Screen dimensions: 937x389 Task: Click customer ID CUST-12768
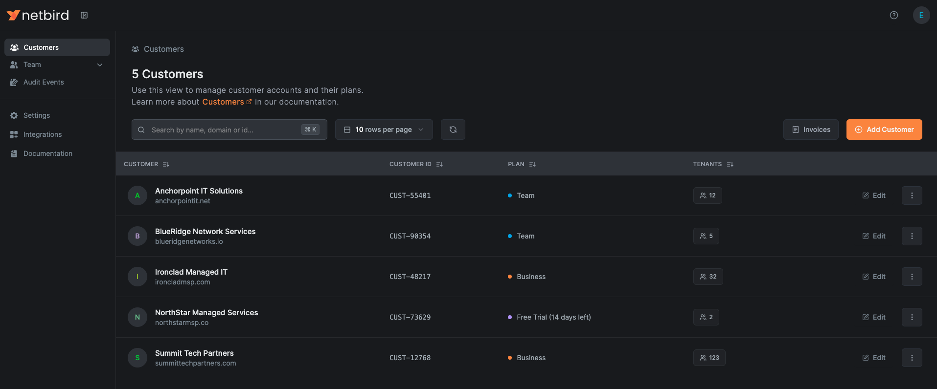pyautogui.click(x=410, y=358)
